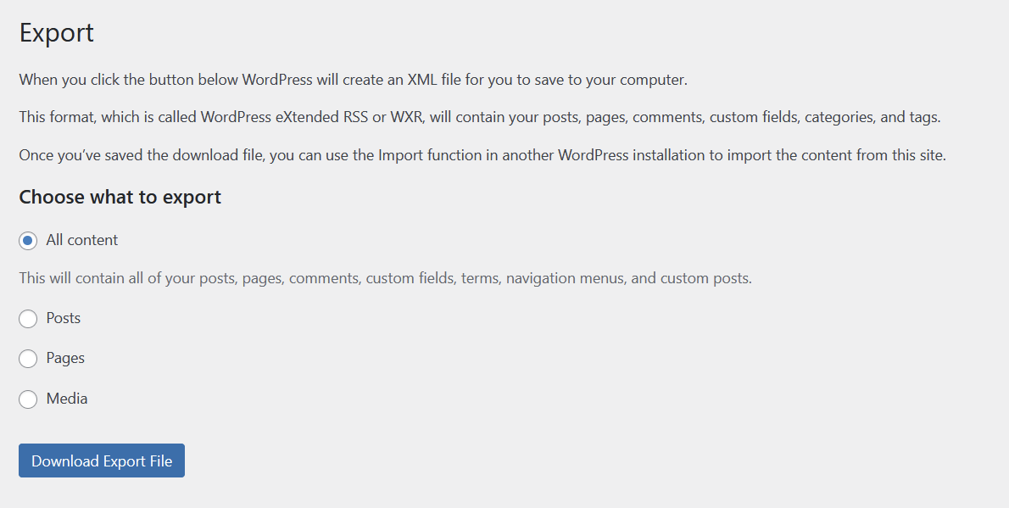The height and width of the screenshot is (508, 1009).
Task: Click the paragraph mentioning the Import function
Action: pyautogui.click(x=482, y=156)
